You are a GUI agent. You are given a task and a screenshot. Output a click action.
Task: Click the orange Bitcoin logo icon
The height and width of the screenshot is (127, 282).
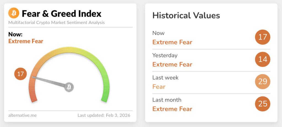[x=13, y=13]
